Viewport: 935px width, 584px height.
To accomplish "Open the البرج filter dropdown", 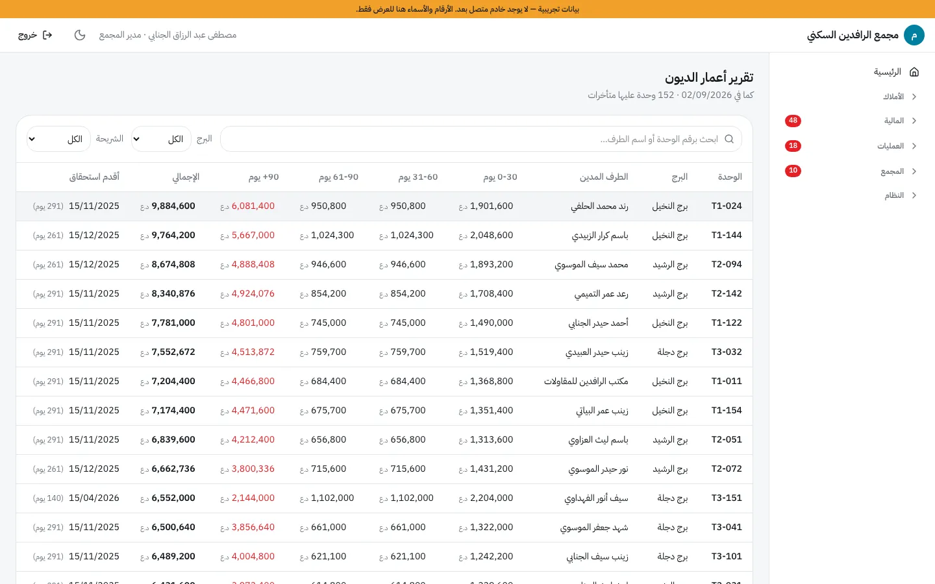I will point(161,139).
